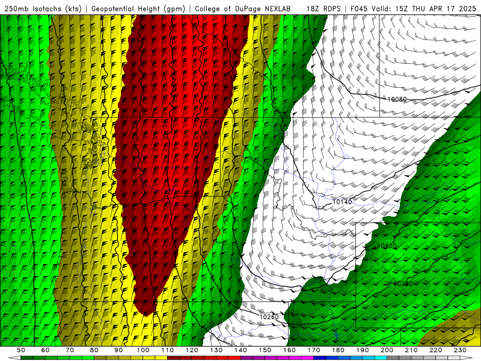Click the "250mb Isotachs (kts)" title text

pos(43,9)
